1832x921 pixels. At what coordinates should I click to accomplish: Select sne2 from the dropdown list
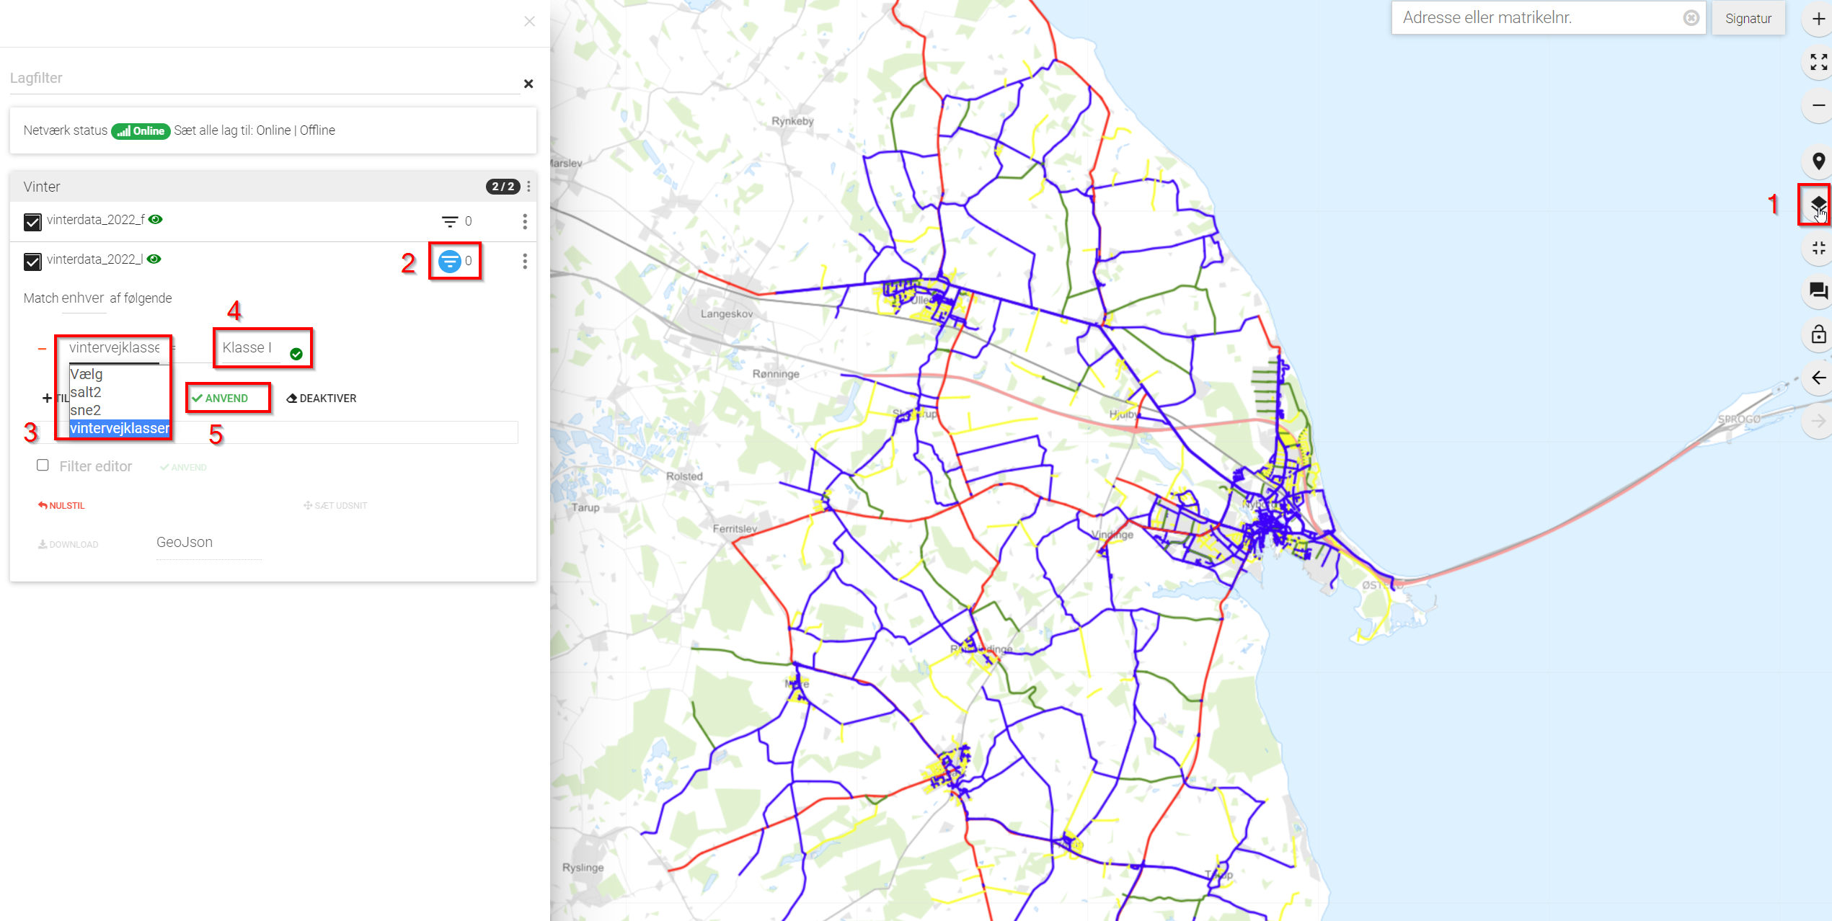[x=86, y=410]
